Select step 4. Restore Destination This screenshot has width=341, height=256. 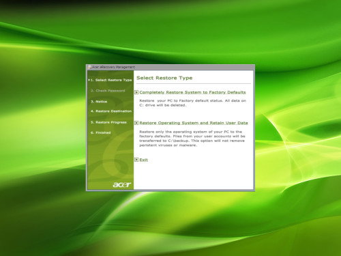point(111,111)
